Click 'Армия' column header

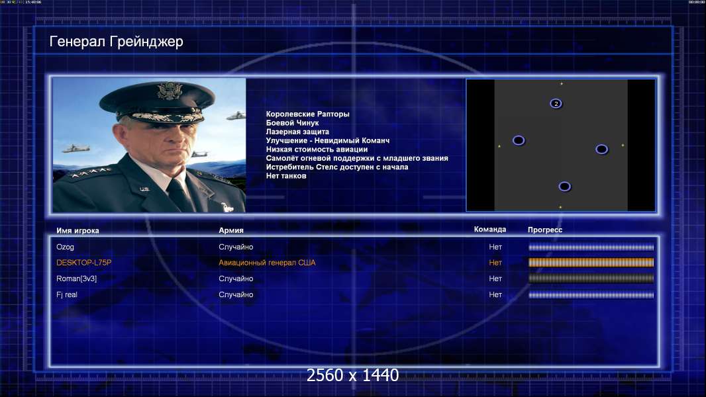231,230
